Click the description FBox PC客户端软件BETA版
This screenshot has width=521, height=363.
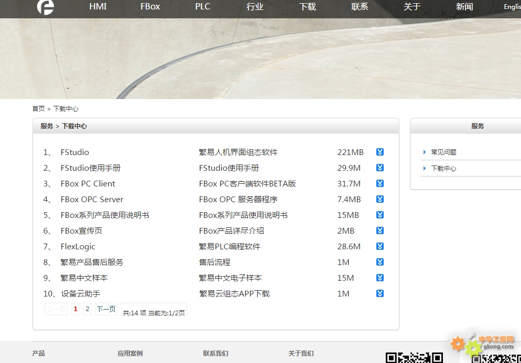pyautogui.click(x=247, y=184)
